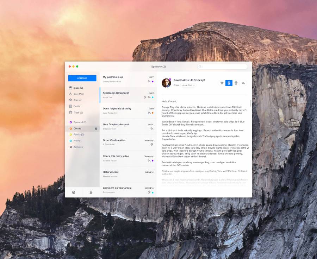Screen dimensions: 317x259
Task: Click the small square button beside Clients
Action: (x=96, y=129)
